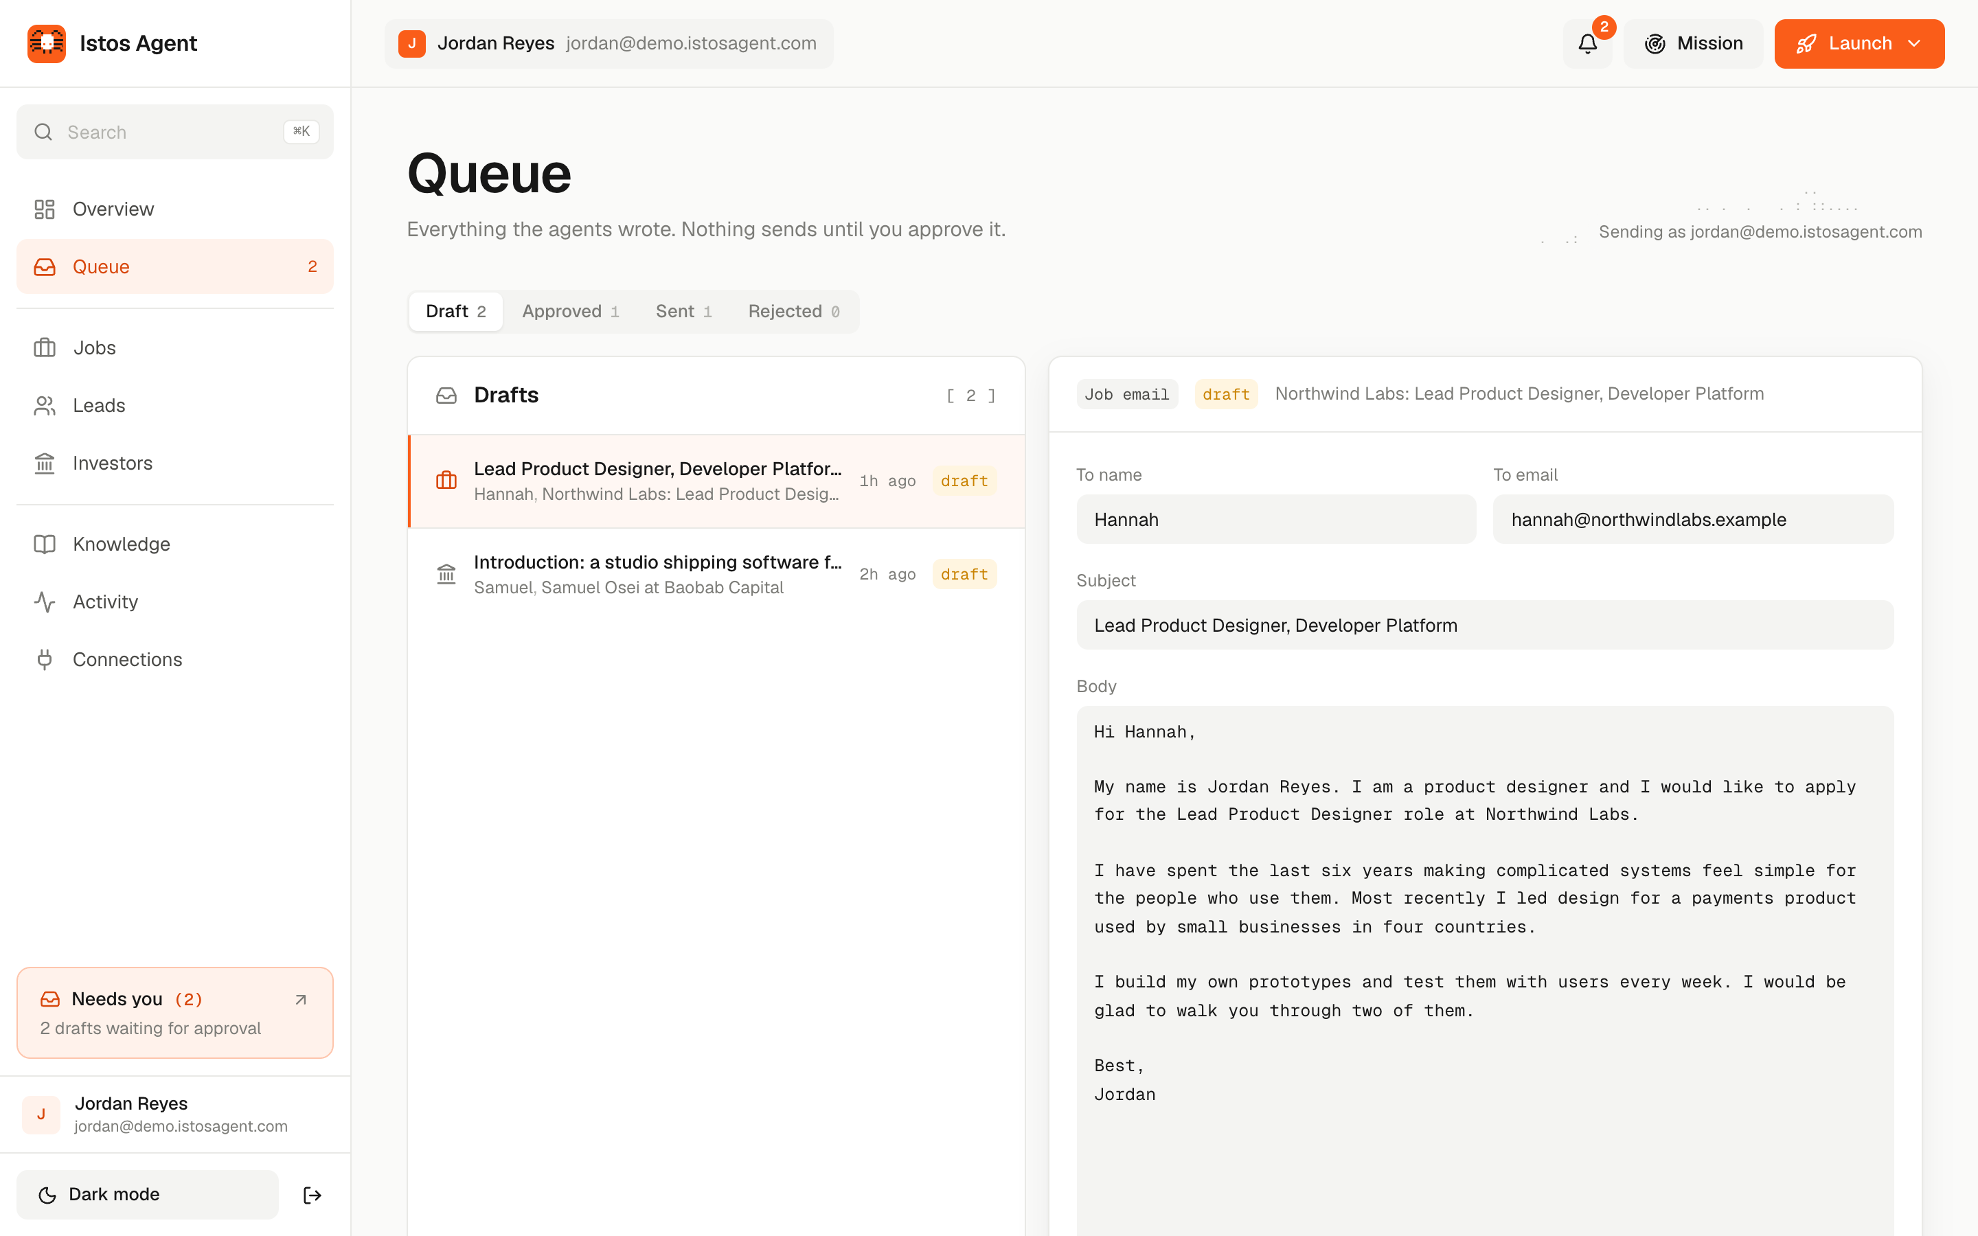The width and height of the screenshot is (1978, 1236).
Task: Click the ⌘K shortcut badge
Action: (301, 132)
